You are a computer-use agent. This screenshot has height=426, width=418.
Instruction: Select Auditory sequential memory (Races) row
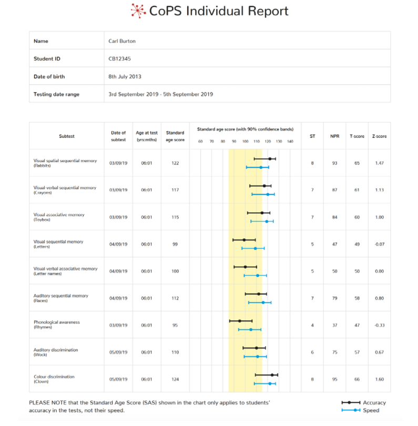pyautogui.click(x=210, y=298)
